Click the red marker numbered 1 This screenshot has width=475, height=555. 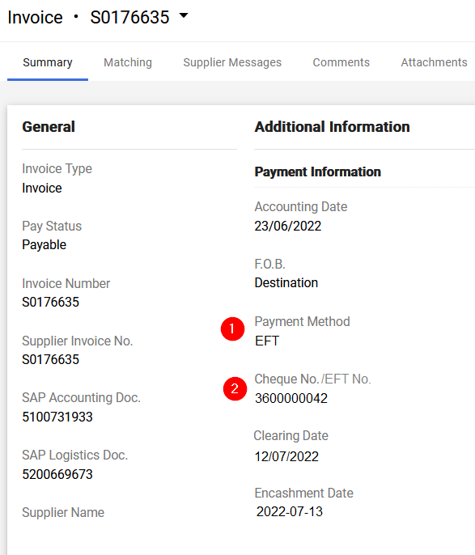click(232, 328)
